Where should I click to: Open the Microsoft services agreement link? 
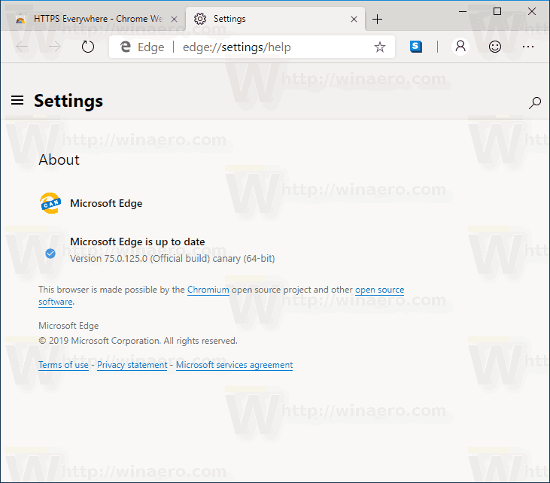(x=234, y=365)
